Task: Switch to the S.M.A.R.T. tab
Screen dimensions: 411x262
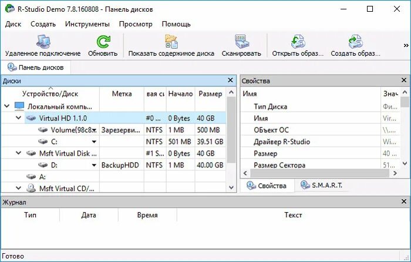Action: [x=322, y=186]
